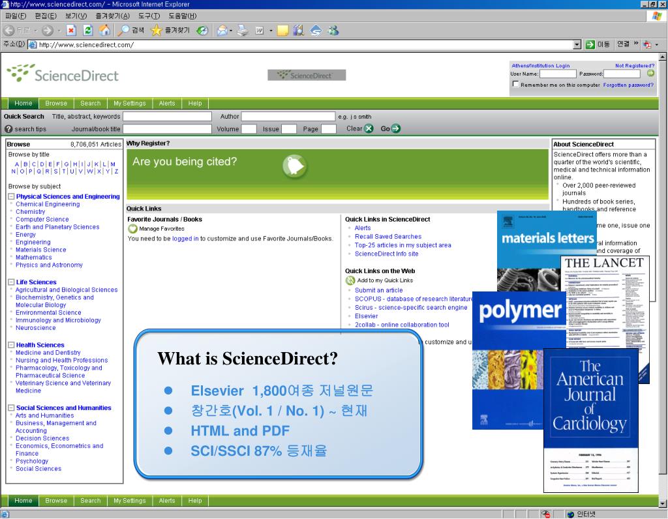This screenshot has width=668, height=519.
Task: Open the dropdown arrow next to Forward
Action: coord(59,31)
